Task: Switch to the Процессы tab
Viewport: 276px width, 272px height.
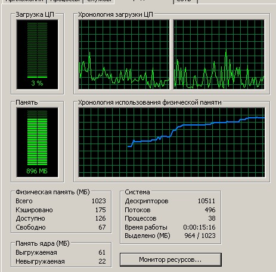Action: (65, 1)
